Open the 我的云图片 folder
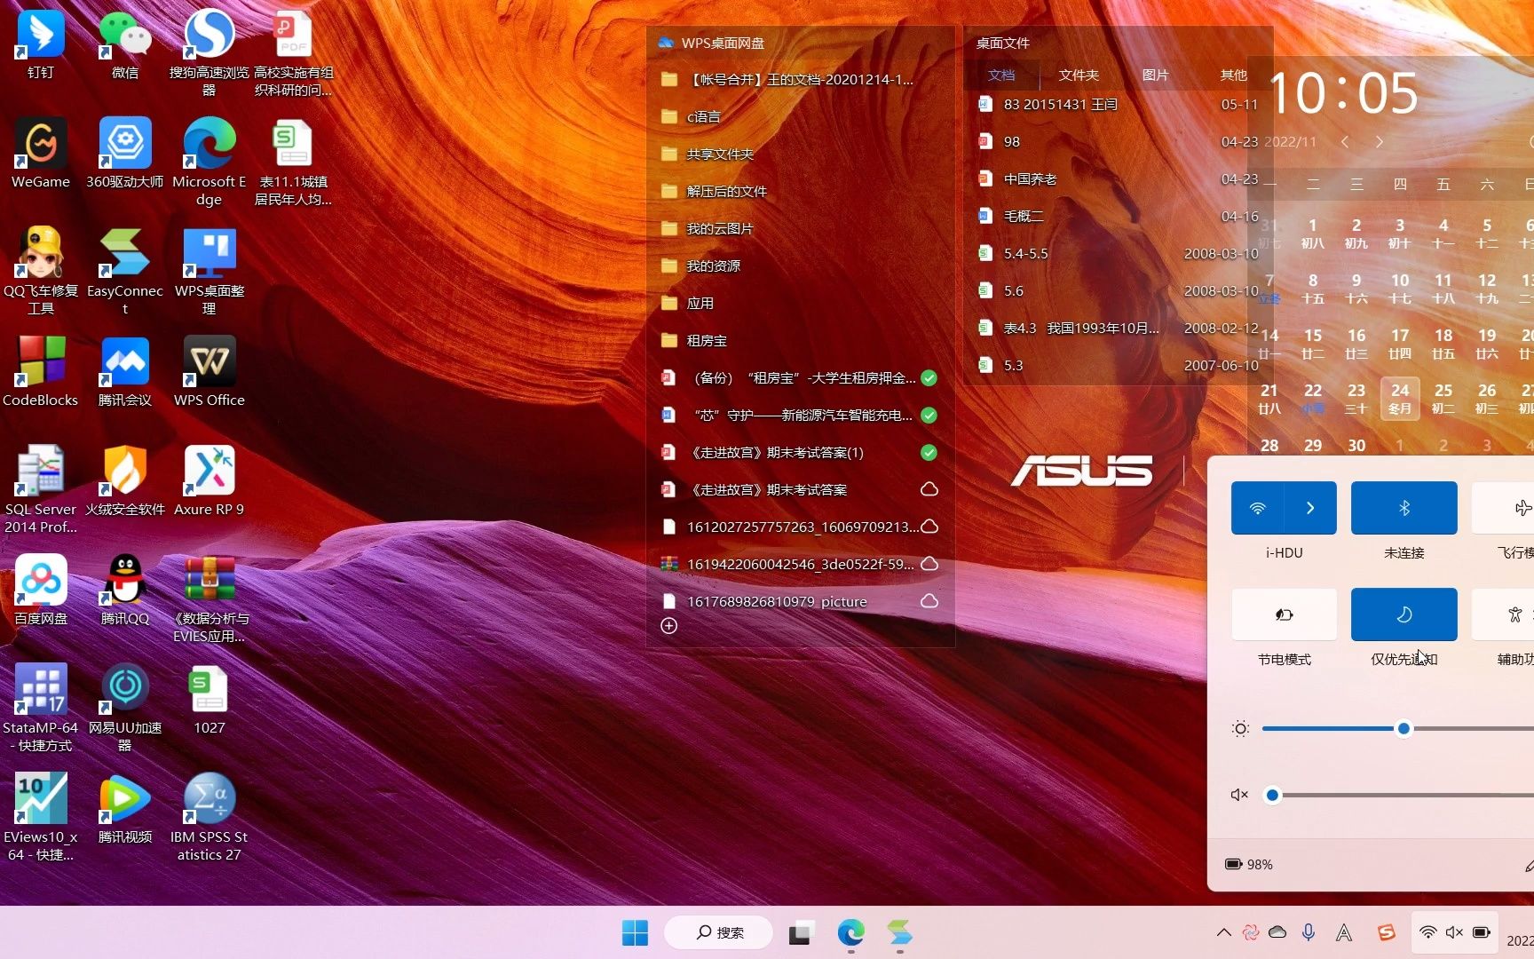1534x959 pixels. (799, 228)
